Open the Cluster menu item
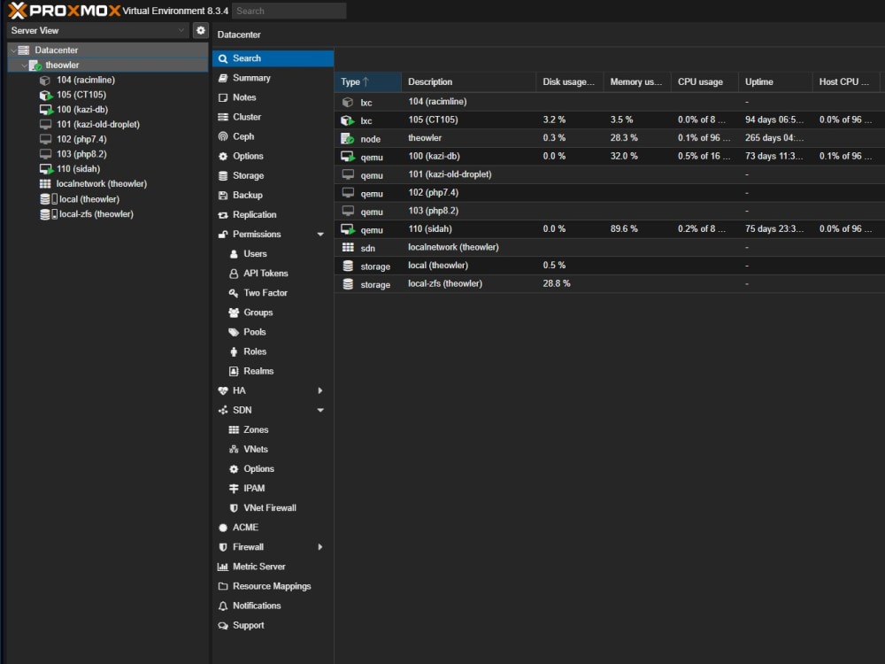 coord(273,117)
